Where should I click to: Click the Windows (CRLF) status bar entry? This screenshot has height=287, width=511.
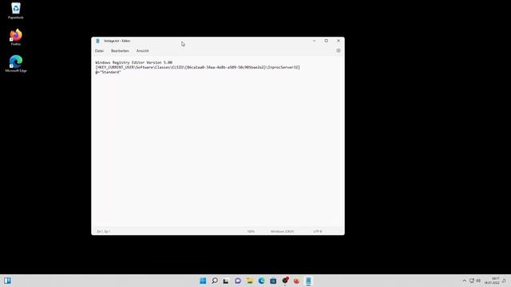pos(282,231)
